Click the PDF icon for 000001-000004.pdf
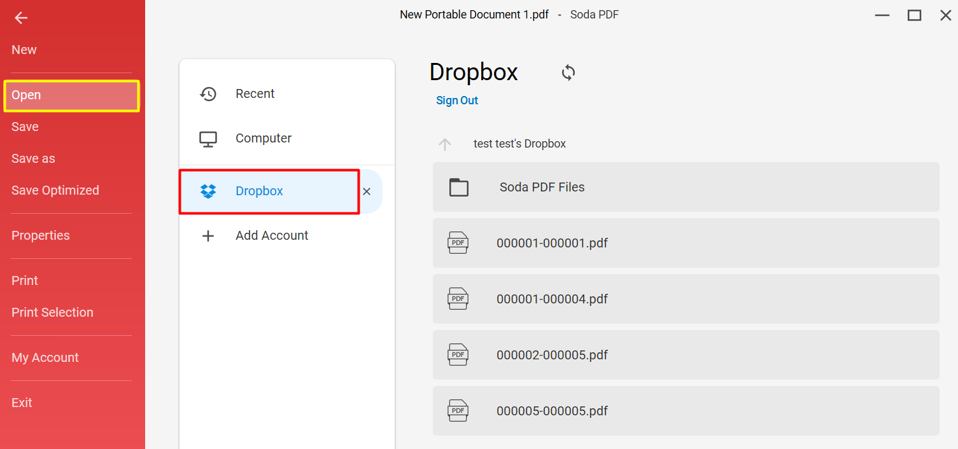 click(x=458, y=299)
